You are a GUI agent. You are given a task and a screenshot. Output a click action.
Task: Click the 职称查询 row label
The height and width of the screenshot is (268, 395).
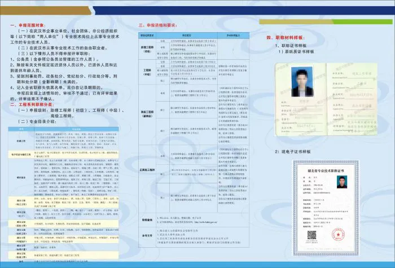point(147,220)
